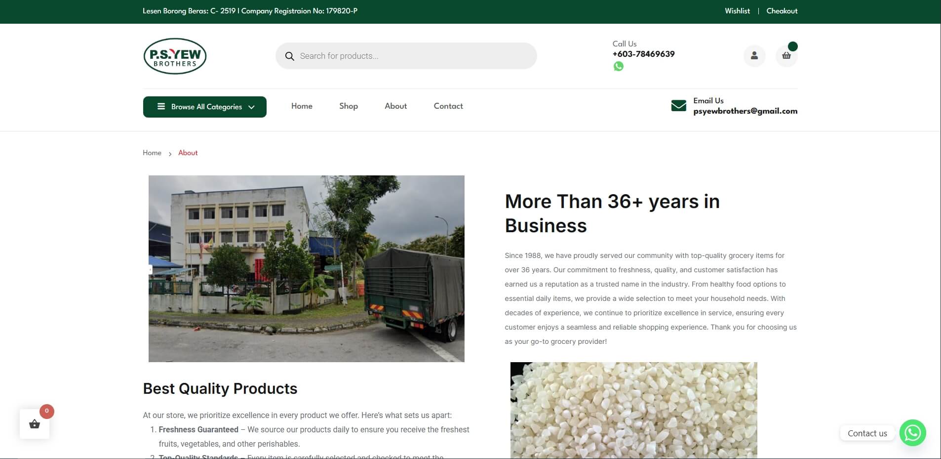Click the Wishlist link
This screenshot has height=459, width=941.
pos(737,11)
